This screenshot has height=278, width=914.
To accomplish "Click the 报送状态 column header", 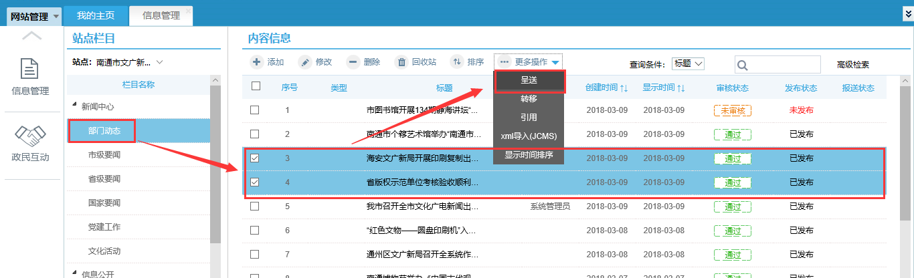I will [858, 88].
